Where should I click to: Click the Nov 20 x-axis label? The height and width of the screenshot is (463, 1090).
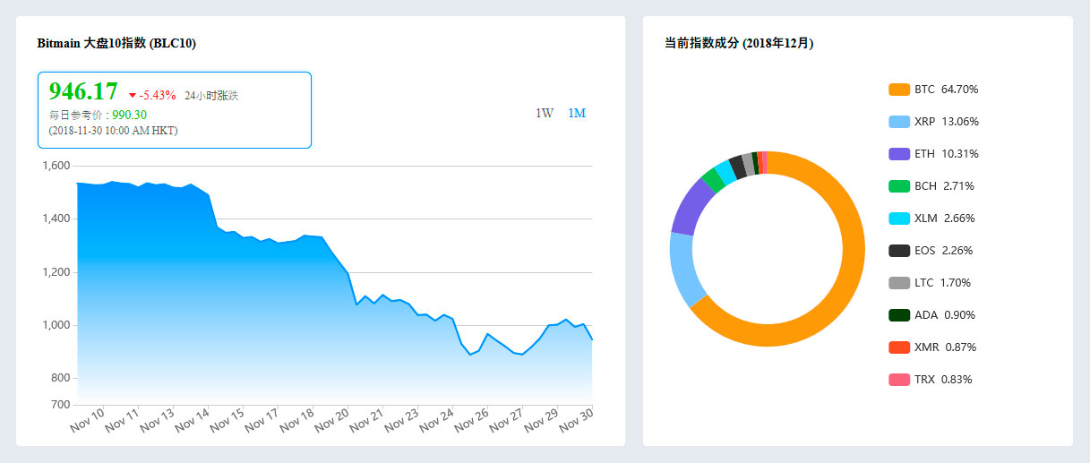332,420
